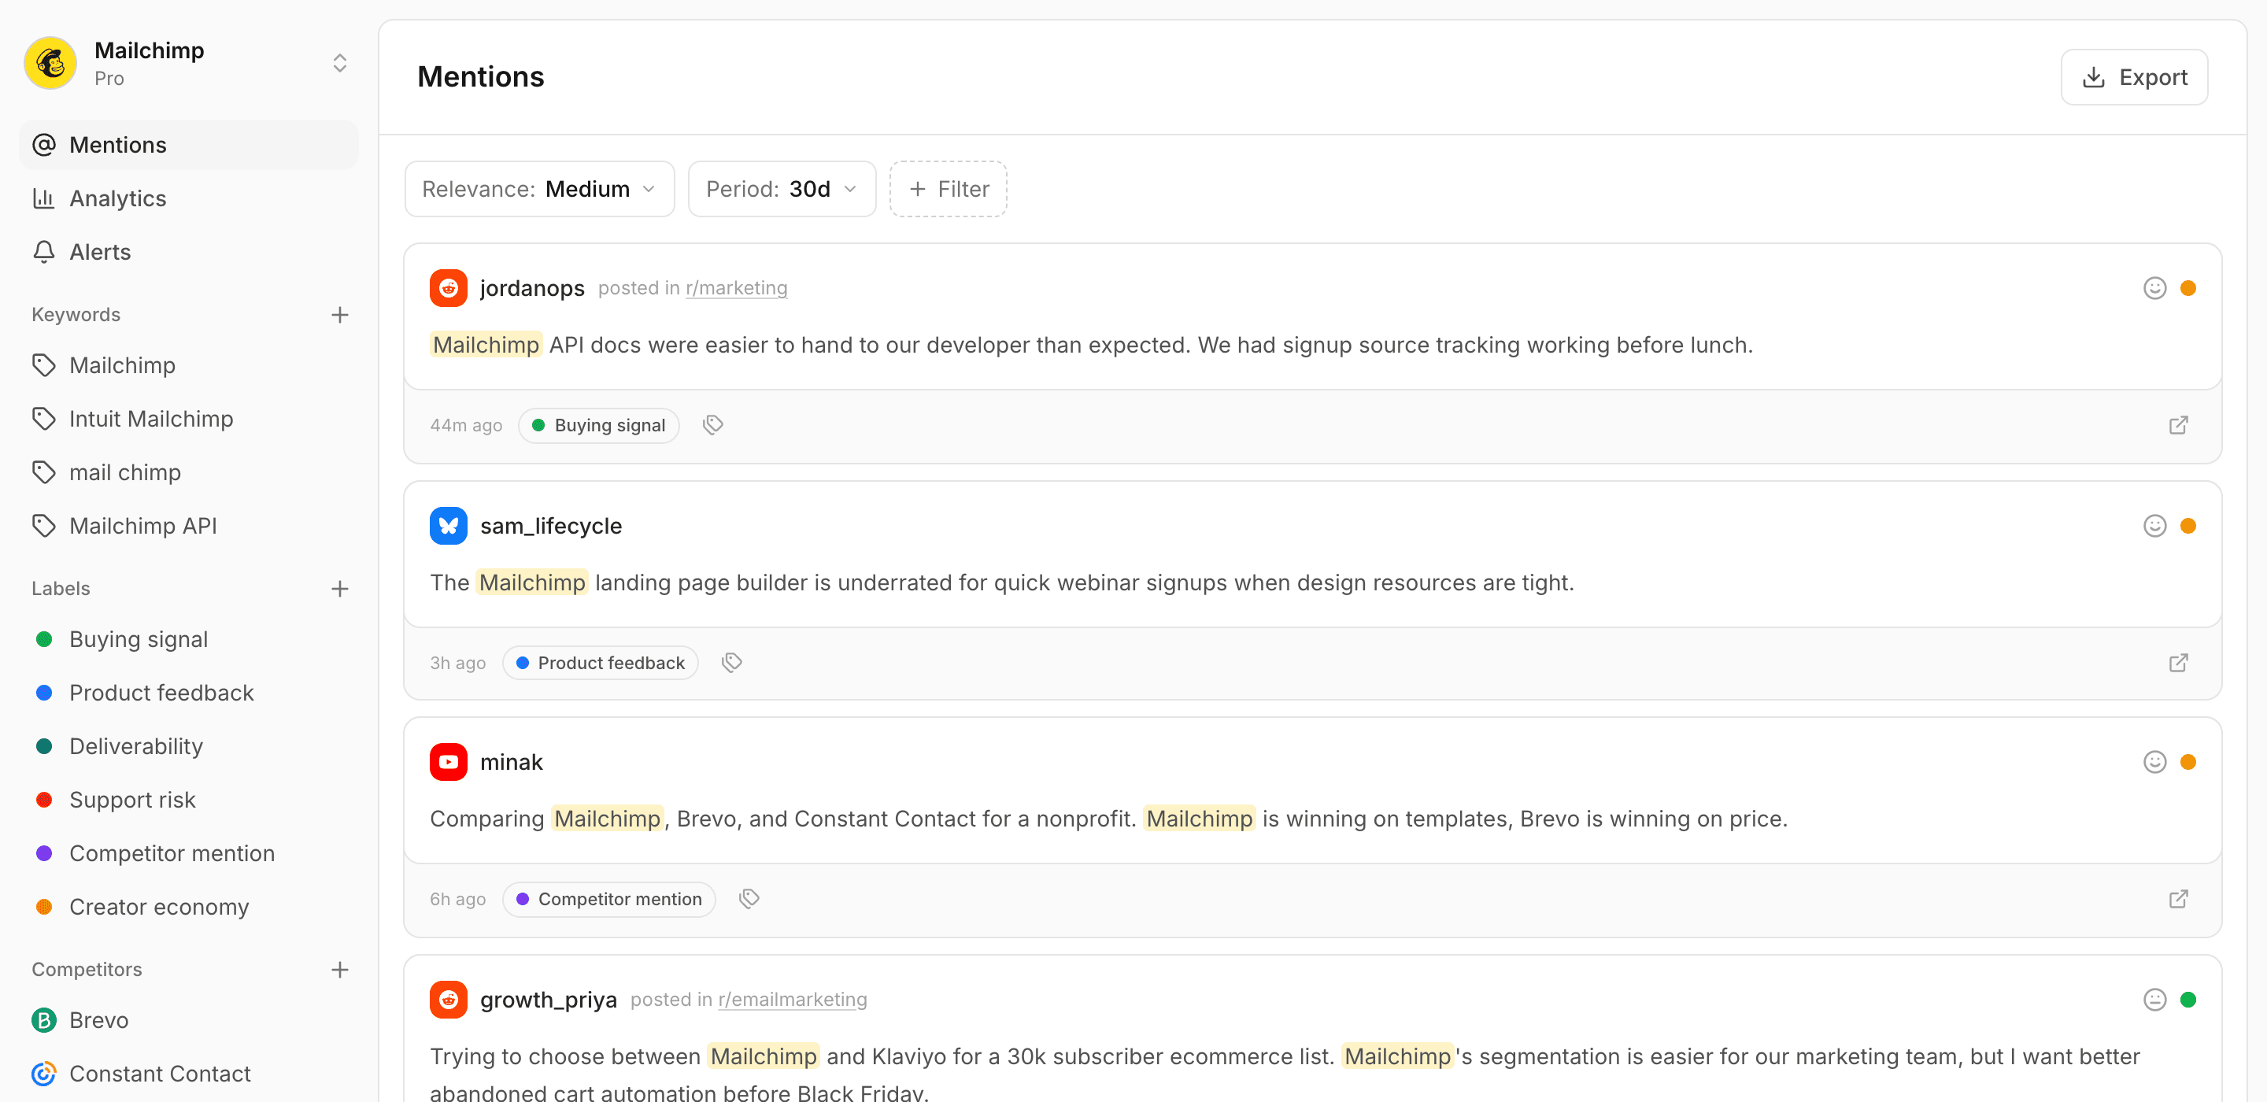
Task: Select the Mailchimp keyword
Action: pos(188,365)
